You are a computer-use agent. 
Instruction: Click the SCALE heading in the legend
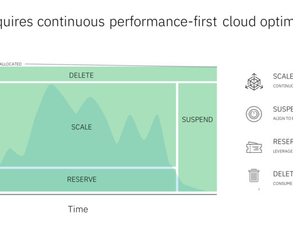[x=283, y=77]
